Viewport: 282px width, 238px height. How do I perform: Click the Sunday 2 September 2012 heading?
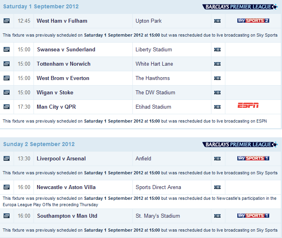(x=39, y=144)
